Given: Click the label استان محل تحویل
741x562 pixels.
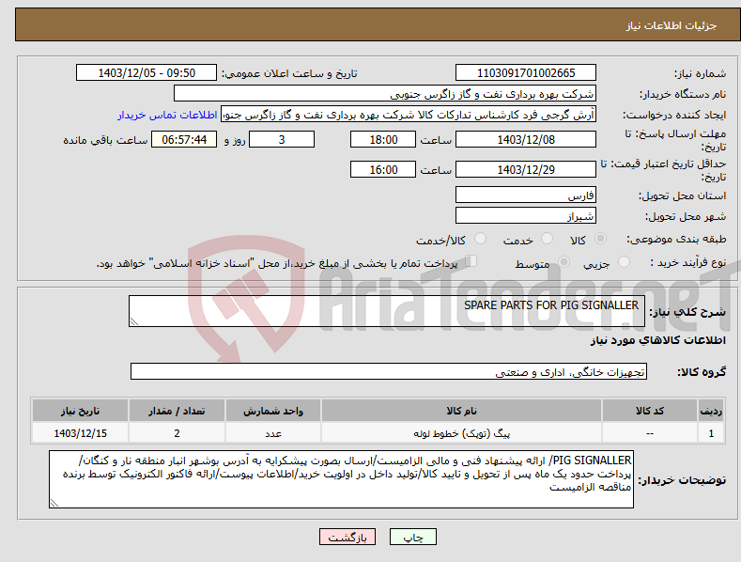Looking at the screenshot, I should pos(682,195).
